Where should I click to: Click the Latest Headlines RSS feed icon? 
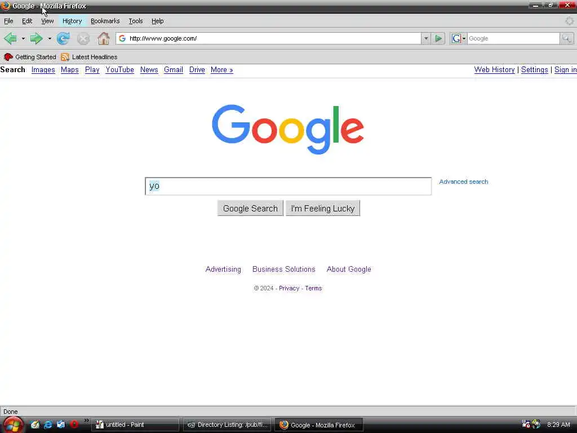click(65, 57)
